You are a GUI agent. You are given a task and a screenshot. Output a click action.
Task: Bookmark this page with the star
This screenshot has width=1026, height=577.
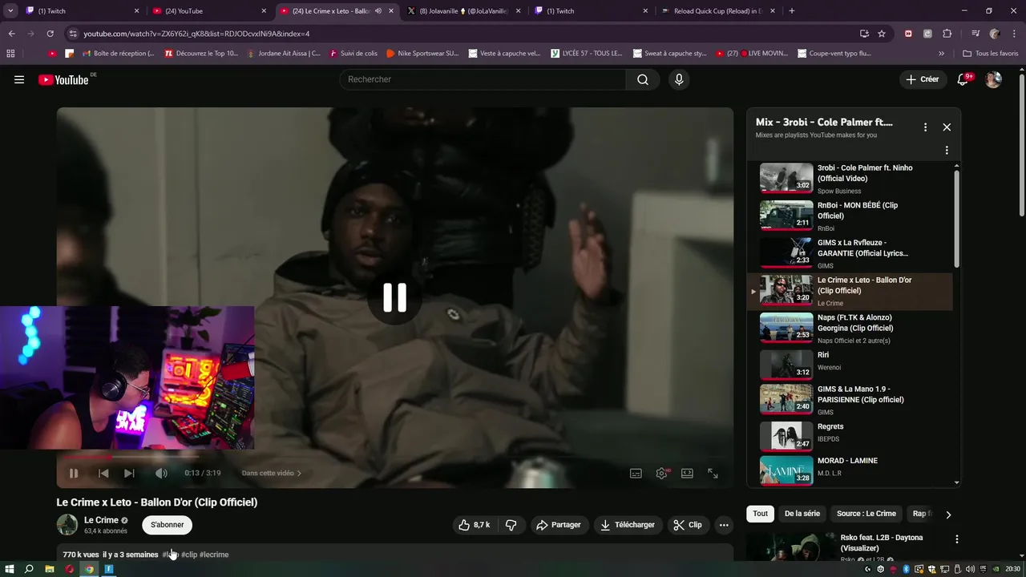[882, 34]
